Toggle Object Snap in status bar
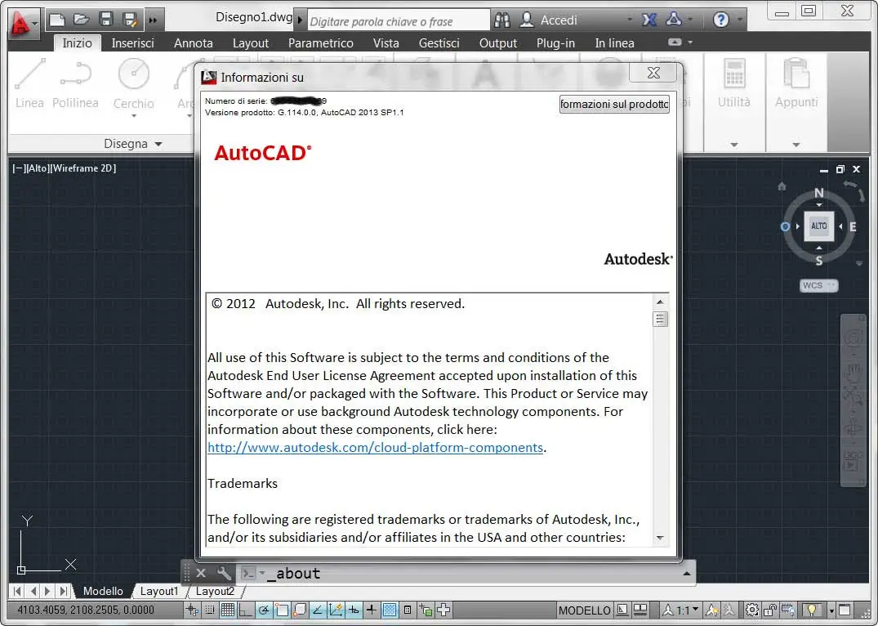Screen dimensions: 878x626 pos(282,610)
